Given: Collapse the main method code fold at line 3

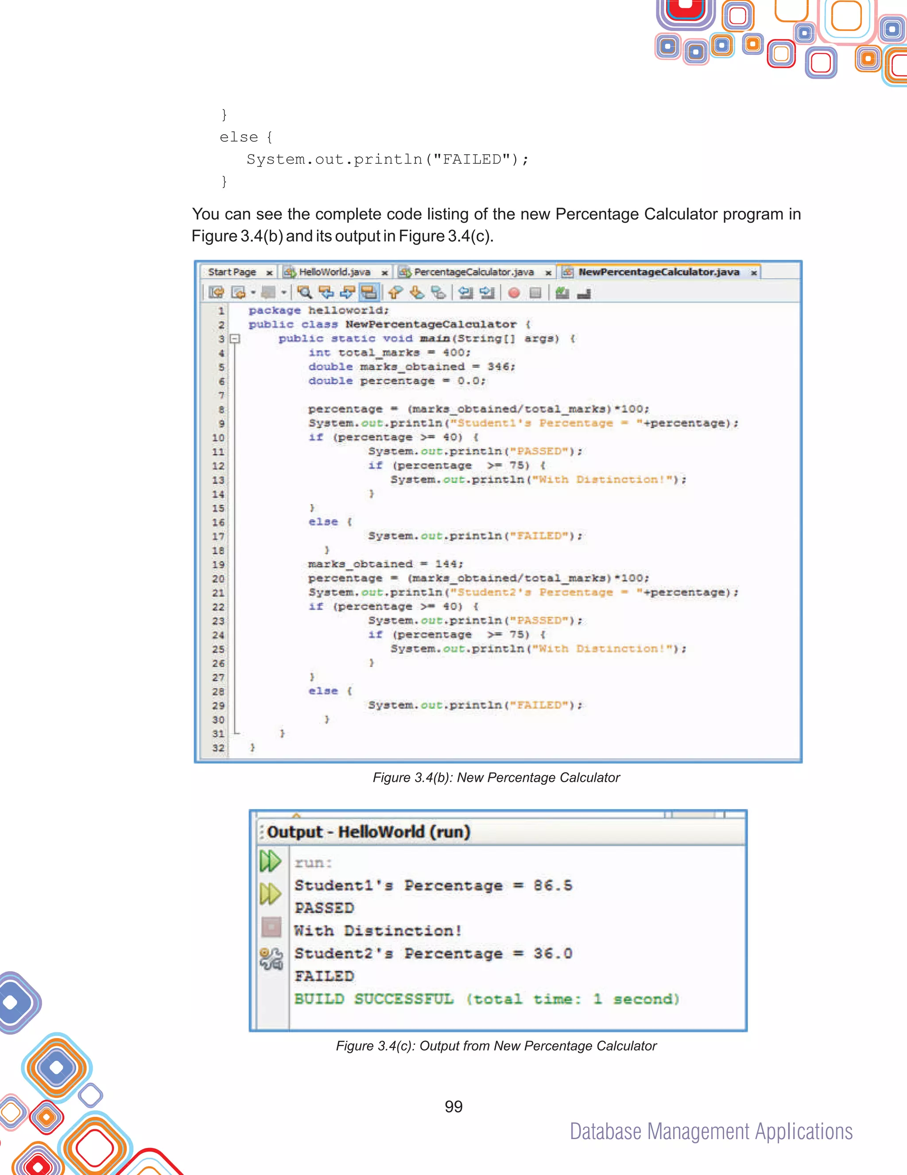Looking at the screenshot, I should tap(235, 338).
